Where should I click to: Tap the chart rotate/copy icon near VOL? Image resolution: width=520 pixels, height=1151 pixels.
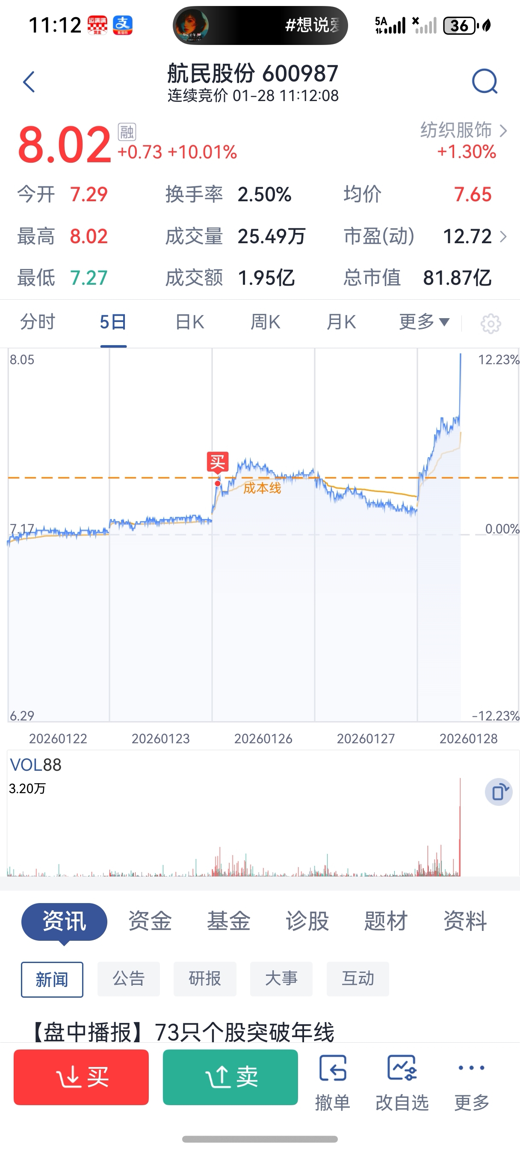point(499,792)
